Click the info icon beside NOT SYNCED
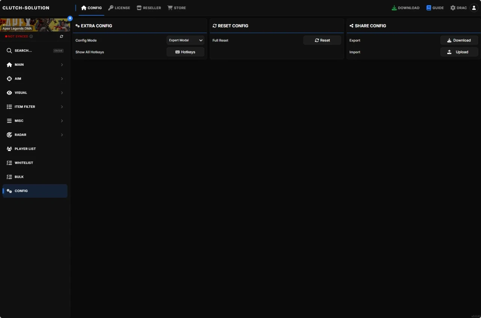The image size is (481, 318). [31, 36]
